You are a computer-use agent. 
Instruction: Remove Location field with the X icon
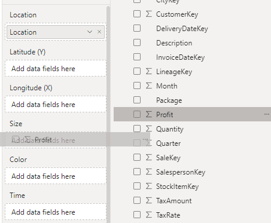[x=99, y=32]
